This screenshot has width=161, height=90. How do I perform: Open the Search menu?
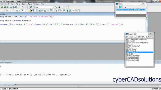click(7, 4)
